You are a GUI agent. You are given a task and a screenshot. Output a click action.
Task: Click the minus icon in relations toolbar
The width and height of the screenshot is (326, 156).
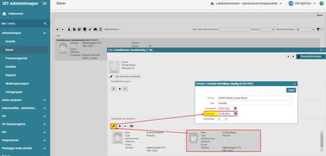(x=125, y=126)
